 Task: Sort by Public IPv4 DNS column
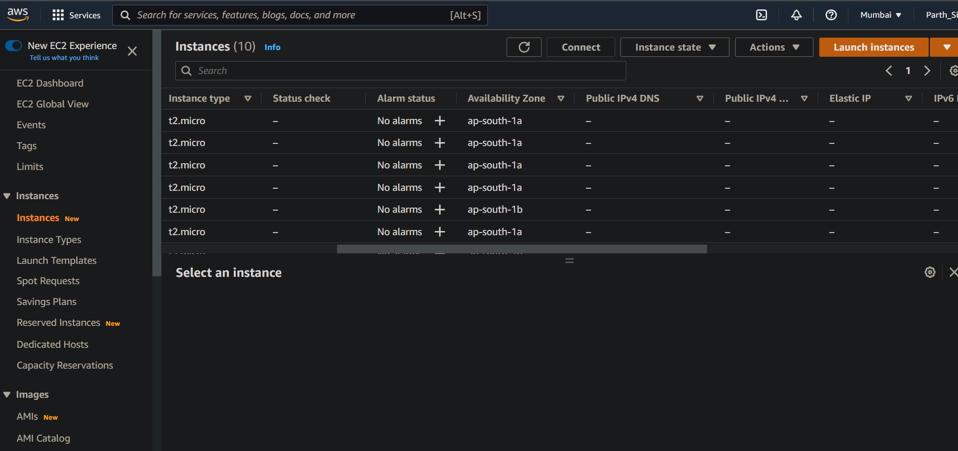pos(700,99)
